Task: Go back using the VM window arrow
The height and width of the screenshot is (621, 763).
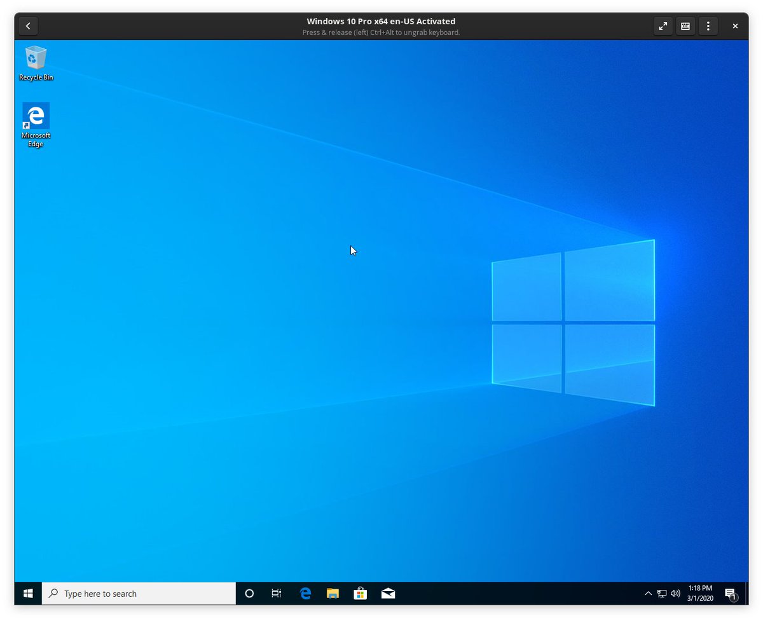Action: click(28, 26)
